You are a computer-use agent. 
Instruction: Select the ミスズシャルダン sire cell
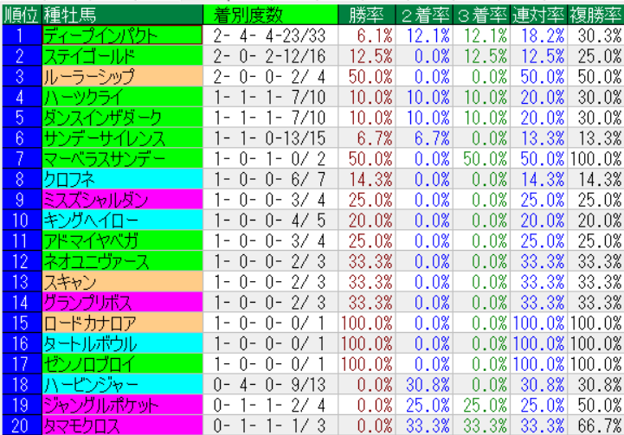[x=122, y=200]
